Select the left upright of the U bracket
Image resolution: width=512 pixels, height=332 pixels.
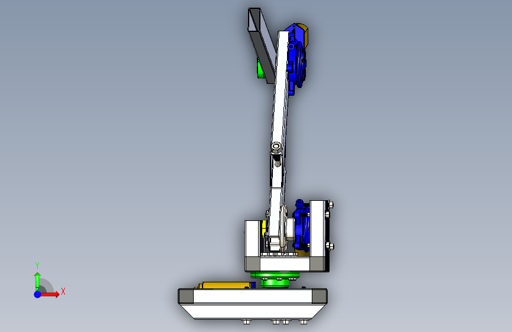click(x=253, y=239)
